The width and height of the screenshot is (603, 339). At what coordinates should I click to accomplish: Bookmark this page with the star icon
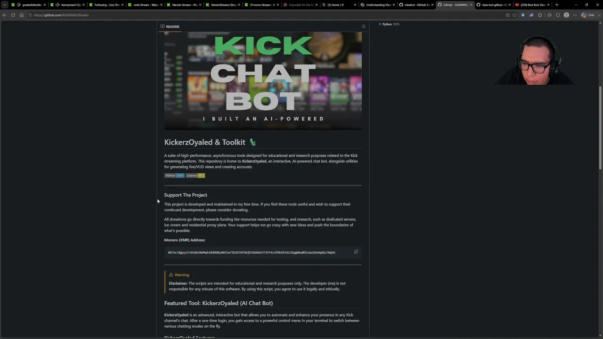point(514,15)
